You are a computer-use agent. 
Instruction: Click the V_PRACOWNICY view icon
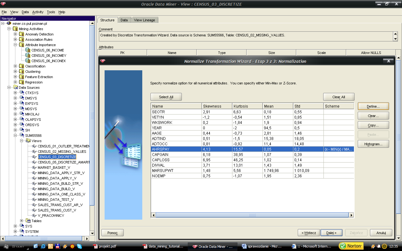tap(34, 216)
